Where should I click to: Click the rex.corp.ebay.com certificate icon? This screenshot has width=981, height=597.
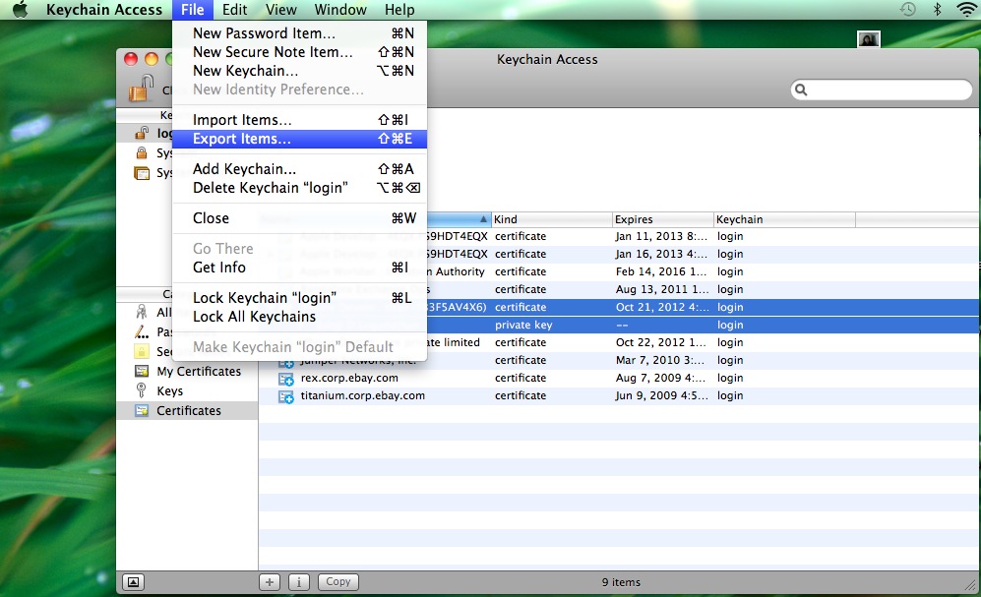pos(286,379)
